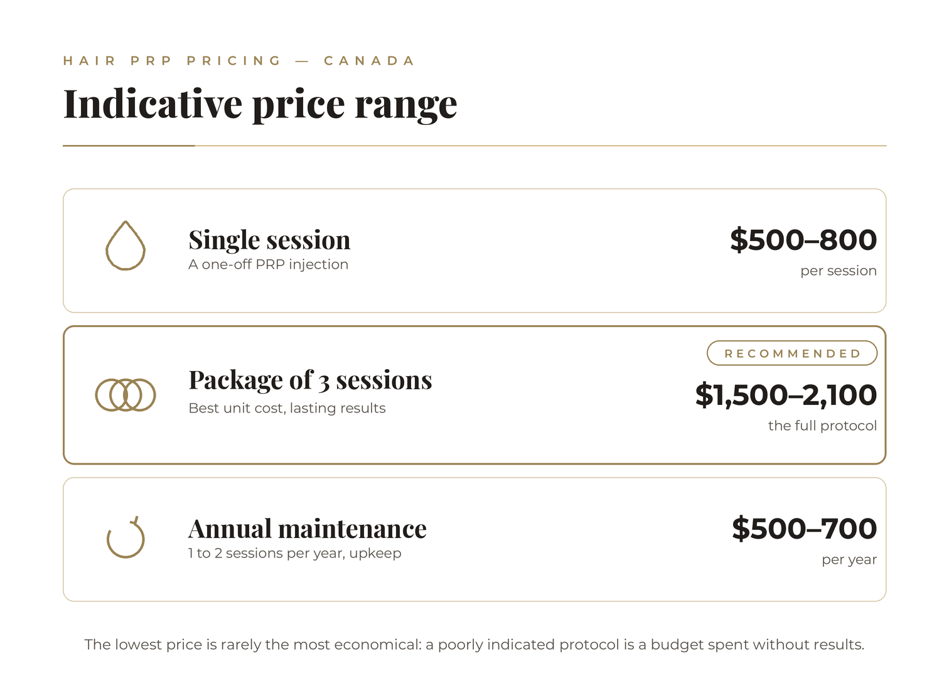Select the RECOMMENDED badge
Image resolution: width=949 pixels, height=678 pixels.
tap(792, 353)
